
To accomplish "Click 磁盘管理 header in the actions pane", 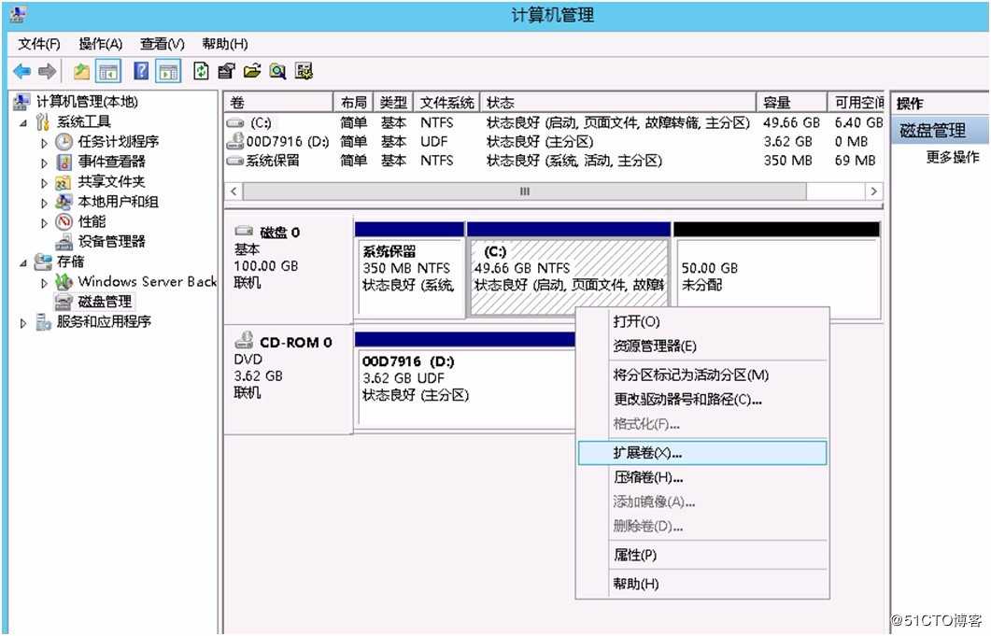I will [940, 130].
